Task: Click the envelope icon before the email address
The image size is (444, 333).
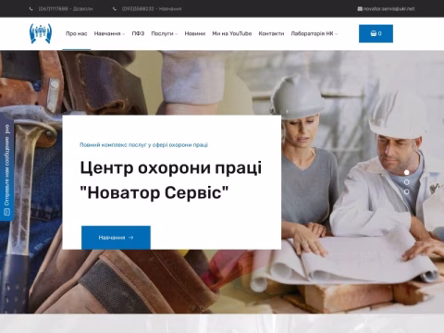Action: pyautogui.click(x=360, y=9)
